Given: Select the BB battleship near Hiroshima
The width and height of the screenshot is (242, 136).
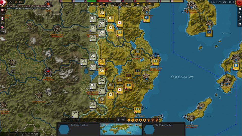Looking at the screenshot, I should 236,66.
